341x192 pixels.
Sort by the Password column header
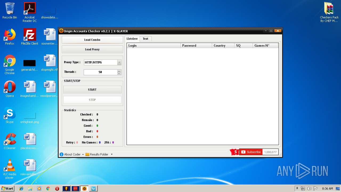pyautogui.click(x=196, y=46)
